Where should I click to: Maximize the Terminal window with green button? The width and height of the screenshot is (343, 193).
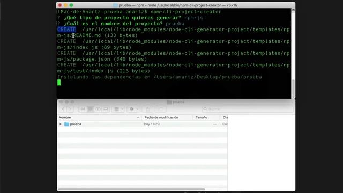coord(71,5)
